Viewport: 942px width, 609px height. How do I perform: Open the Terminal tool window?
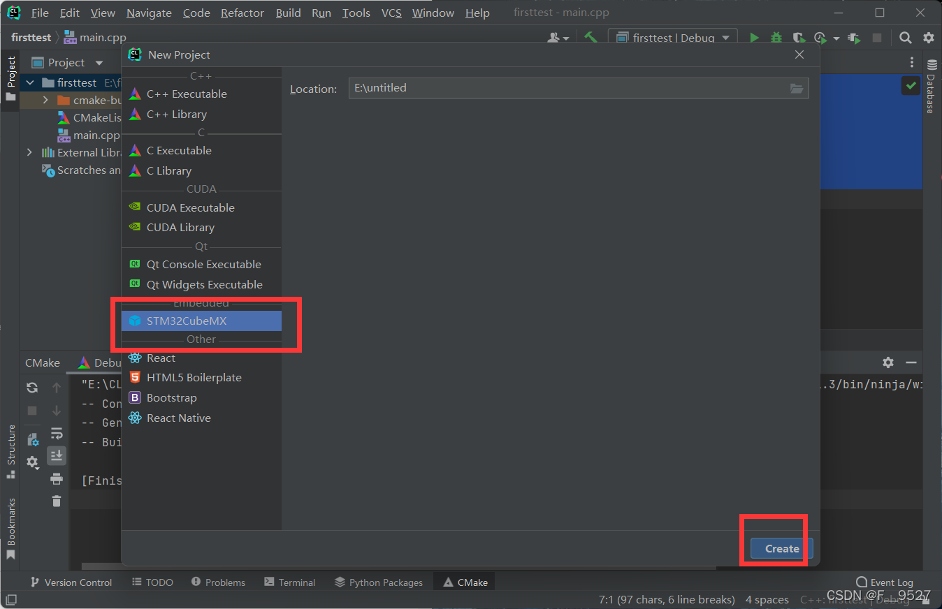(289, 582)
